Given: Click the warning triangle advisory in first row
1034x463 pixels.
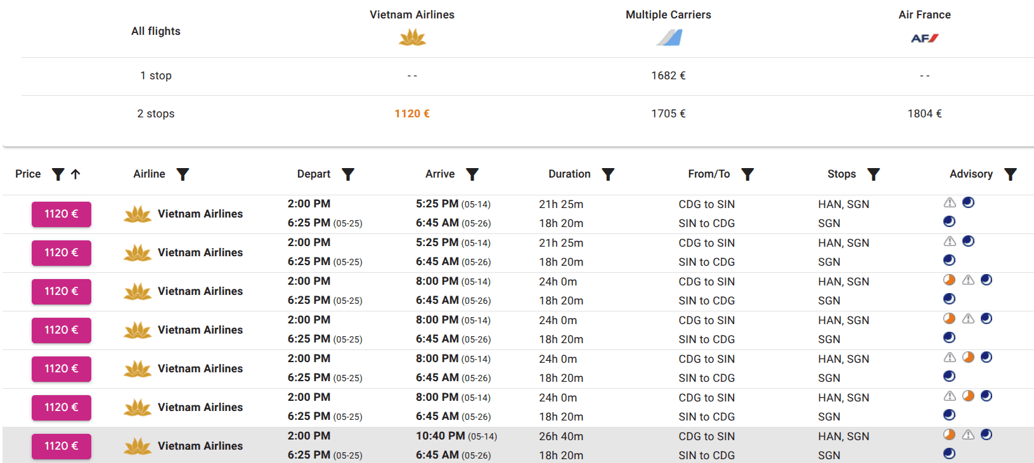Looking at the screenshot, I should pyautogui.click(x=950, y=203).
